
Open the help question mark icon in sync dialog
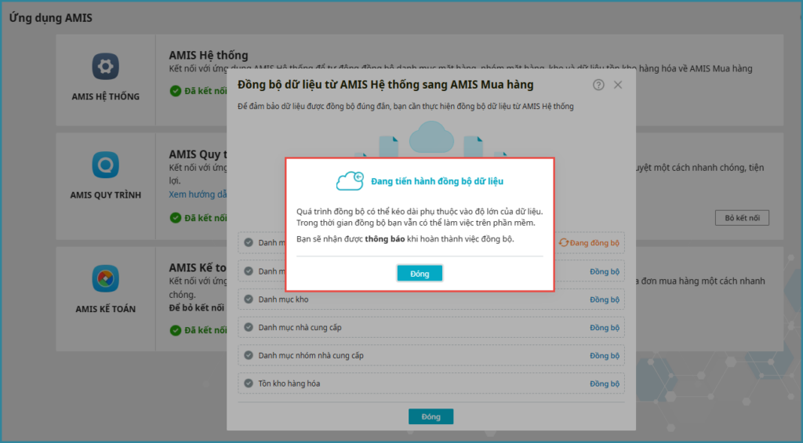tap(598, 85)
